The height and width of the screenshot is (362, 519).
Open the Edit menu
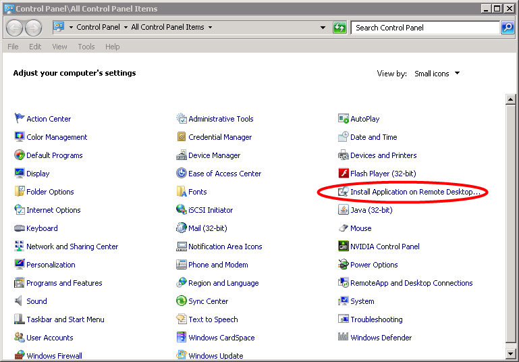(35, 47)
